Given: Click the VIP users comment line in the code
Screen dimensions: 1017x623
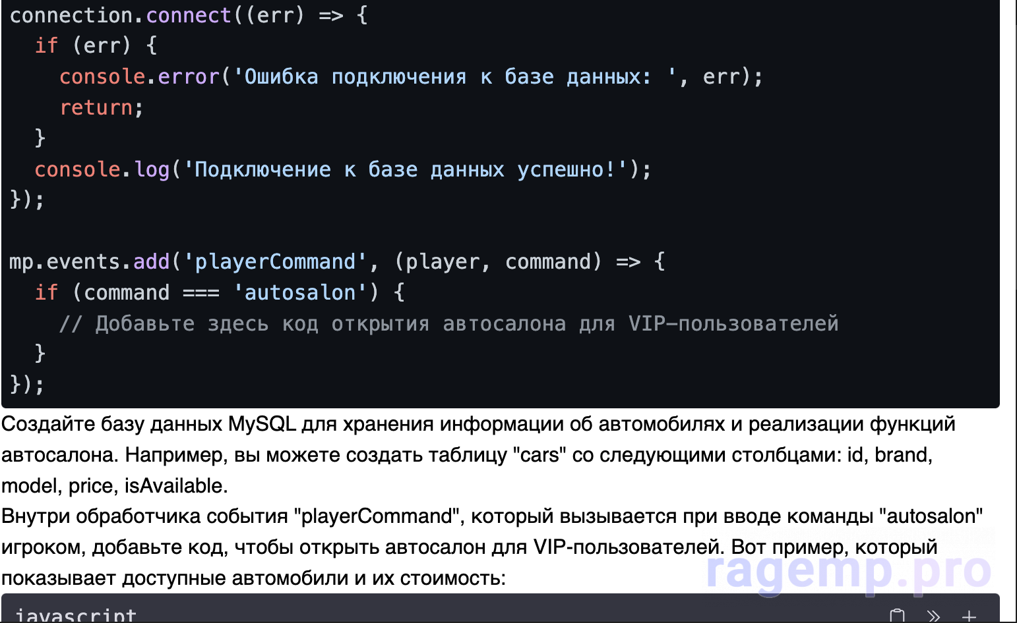Looking at the screenshot, I should coord(448,323).
